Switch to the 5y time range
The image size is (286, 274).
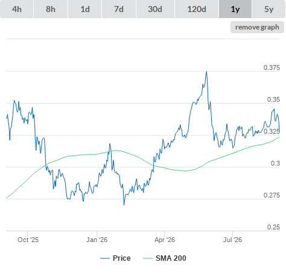click(269, 9)
